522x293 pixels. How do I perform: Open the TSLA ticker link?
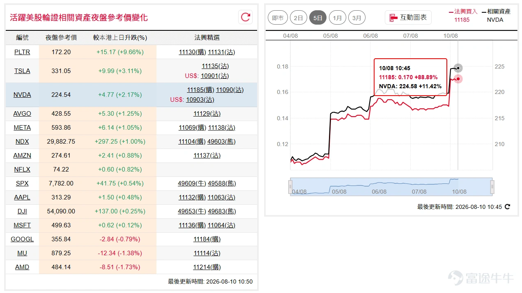(x=22, y=71)
